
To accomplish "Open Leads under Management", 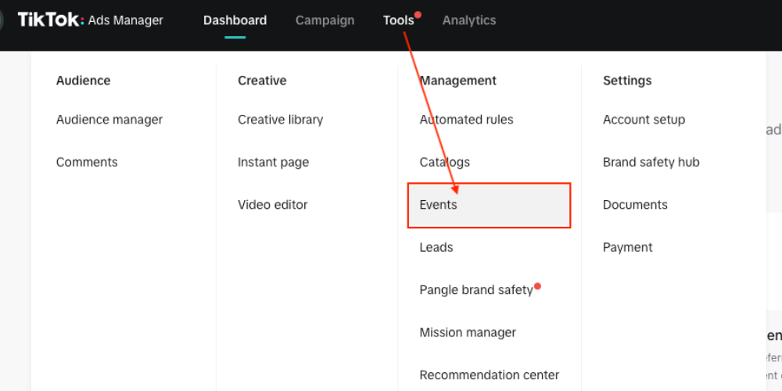I will pyautogui.click(x=436, y=248).
